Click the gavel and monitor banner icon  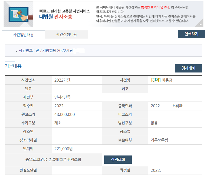[19, 14]
